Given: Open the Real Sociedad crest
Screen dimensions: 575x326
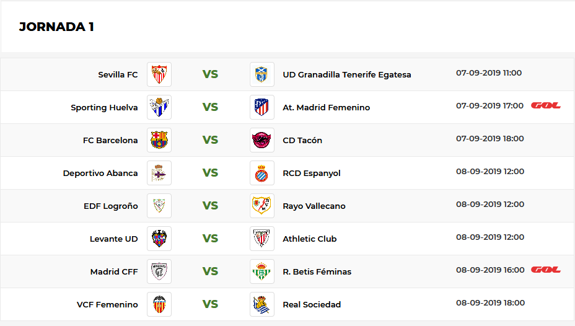Looking at the screenshot, I should pyautogui.click(x=262, y=304).
